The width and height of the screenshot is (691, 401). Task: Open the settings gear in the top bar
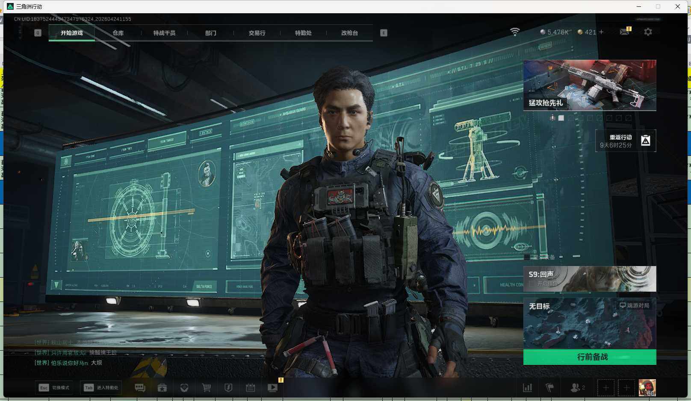pos(648,32)
